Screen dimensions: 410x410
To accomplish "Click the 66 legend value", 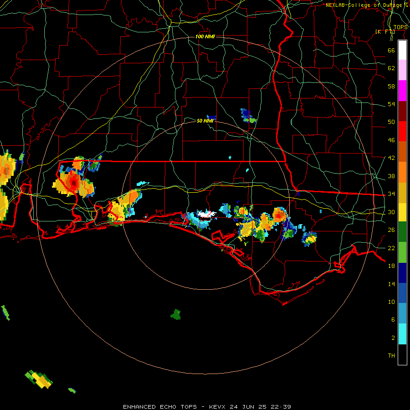I will [x=391, y=50].
